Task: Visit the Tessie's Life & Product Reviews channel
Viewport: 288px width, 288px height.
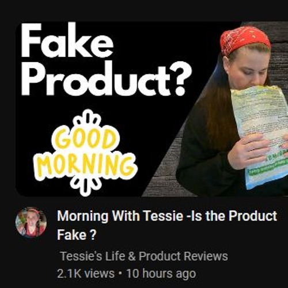Action: coord(144,256)
